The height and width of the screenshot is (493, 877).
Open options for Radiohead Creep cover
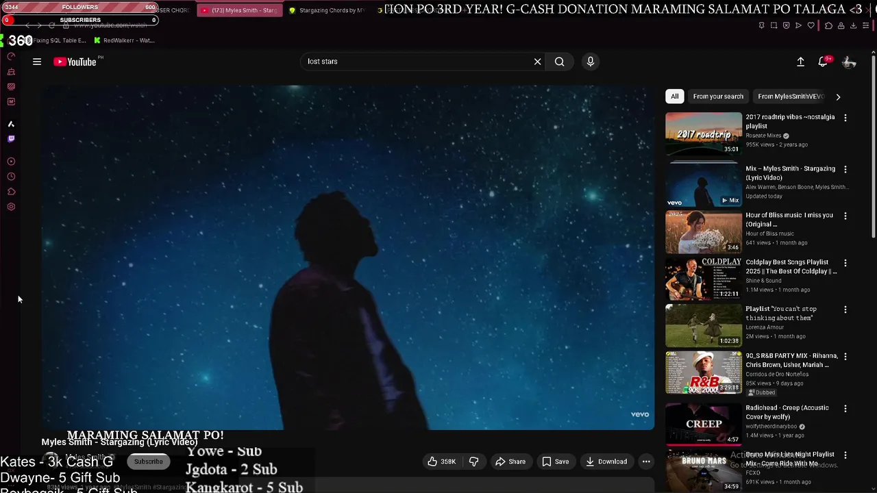pyautogui.click(x=845, y=409)
